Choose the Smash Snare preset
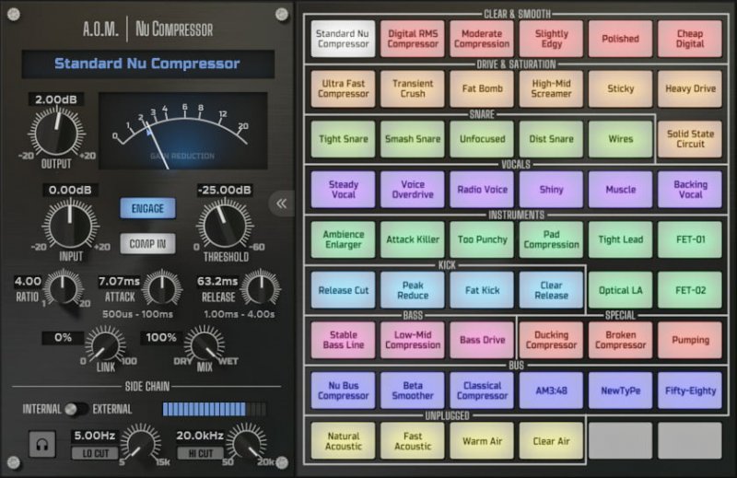Screen dimensions: 737x478 click(x=413, y=139)
